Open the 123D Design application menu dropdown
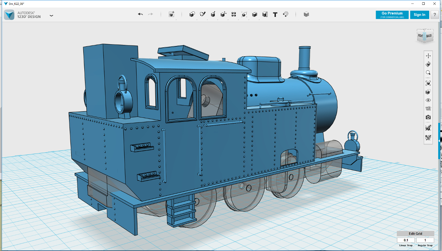The width and height of the screenshot is (442, 251). pos(51,16)
